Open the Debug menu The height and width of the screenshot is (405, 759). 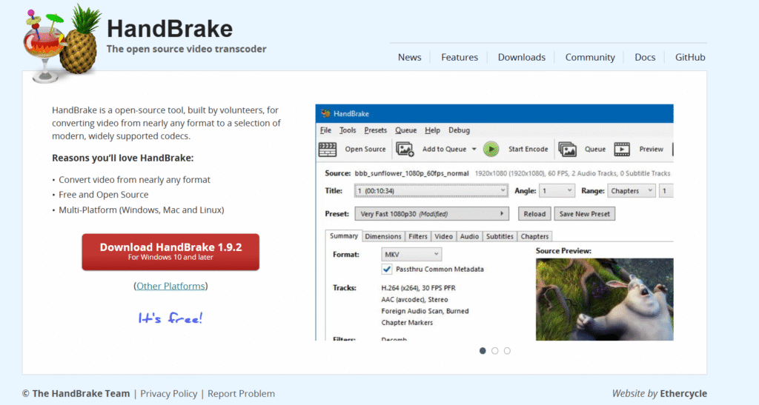459,130
